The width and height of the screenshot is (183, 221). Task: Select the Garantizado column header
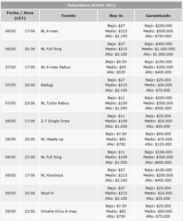158,16
